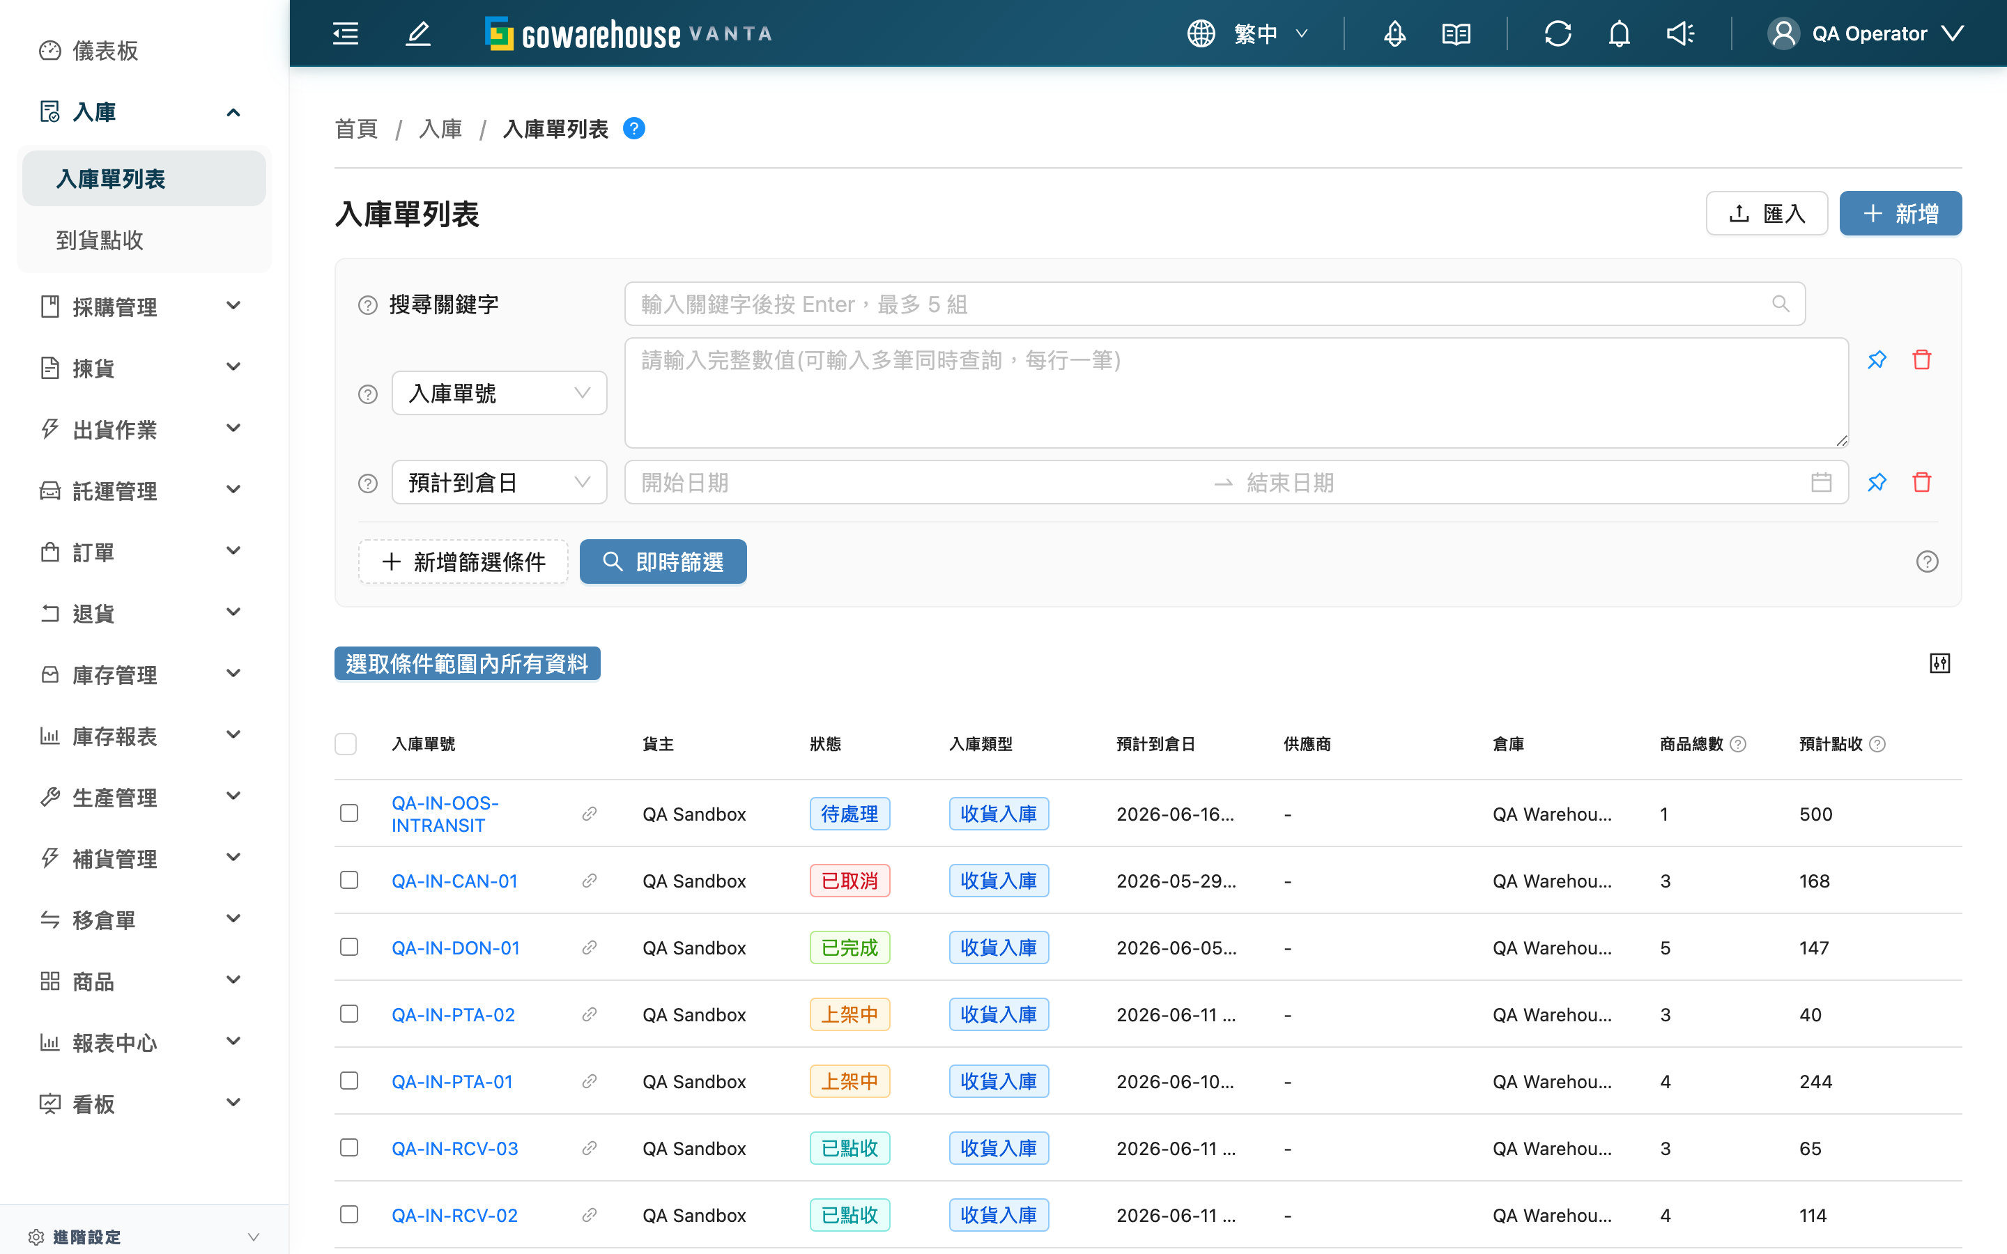This screenshot has height=1254, width=2007.
Task: Delete the 預計到倉日 filter row
Action: [1921, 482]
